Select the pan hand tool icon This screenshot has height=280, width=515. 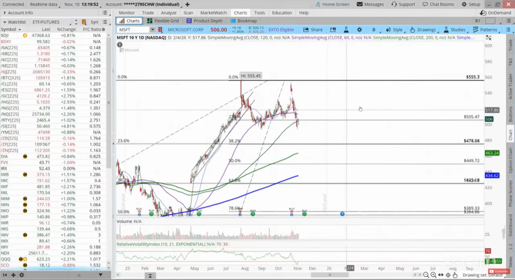coord(455,275)
